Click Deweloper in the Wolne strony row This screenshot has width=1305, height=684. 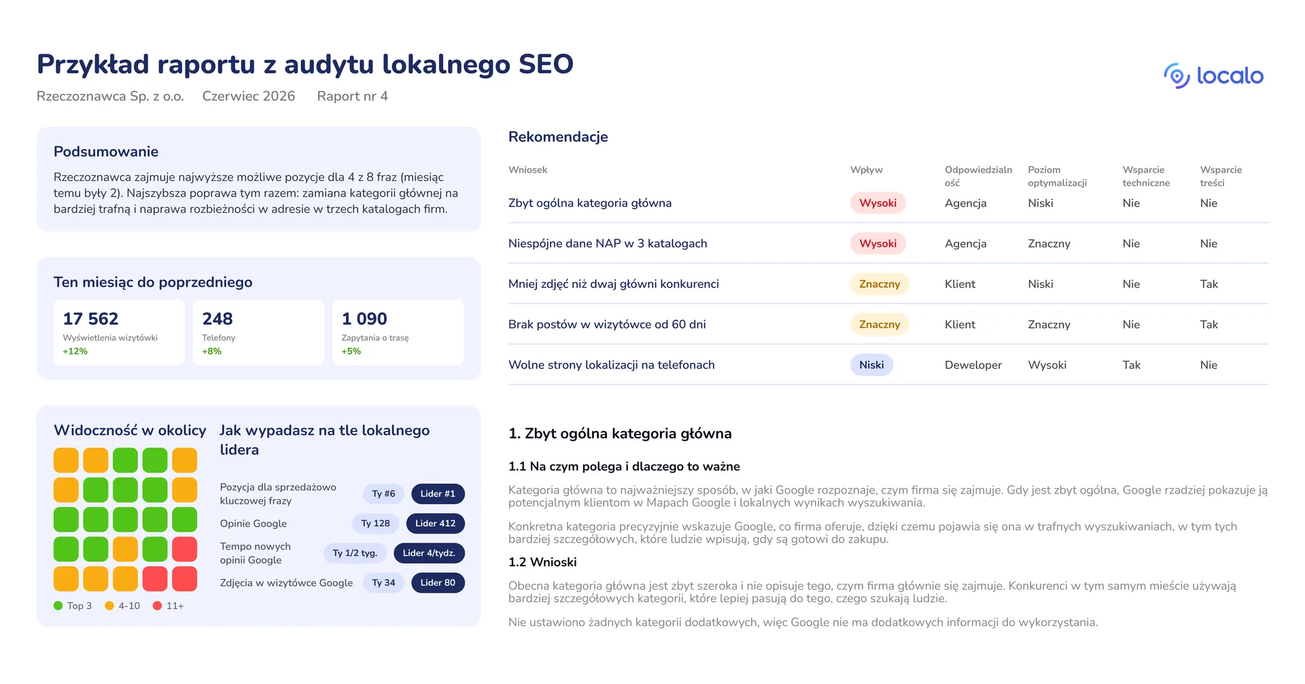tap(973, 365)
